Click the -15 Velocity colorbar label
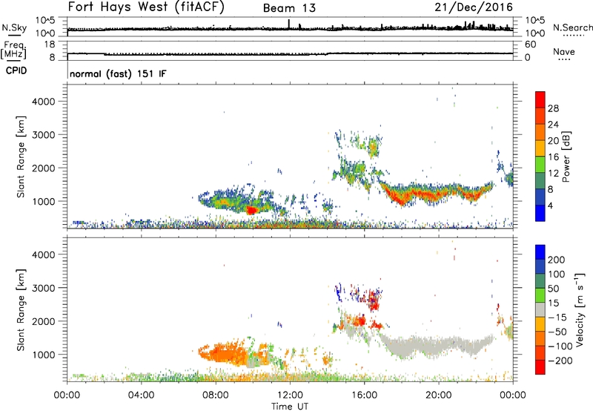The height and width of the screenshot is (411, 593). pyautogui.click(x=557, y=318)
